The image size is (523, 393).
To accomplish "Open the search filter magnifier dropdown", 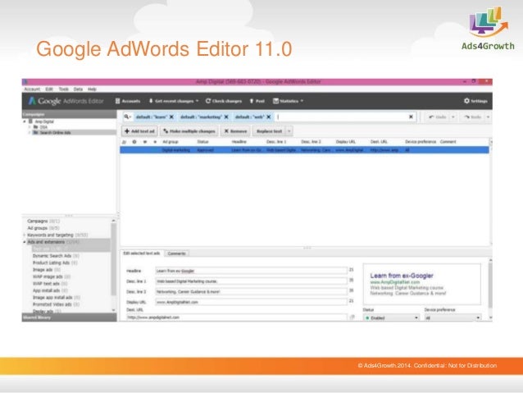I will click(x=128, y=117).
